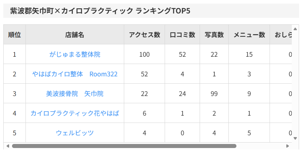Click the 順位 column header
The image size is (306, 156).
pos(15,35)
